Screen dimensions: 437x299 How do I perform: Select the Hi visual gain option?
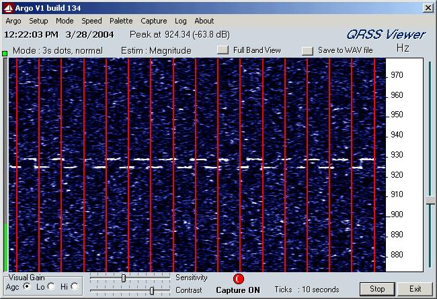[74, 286]
